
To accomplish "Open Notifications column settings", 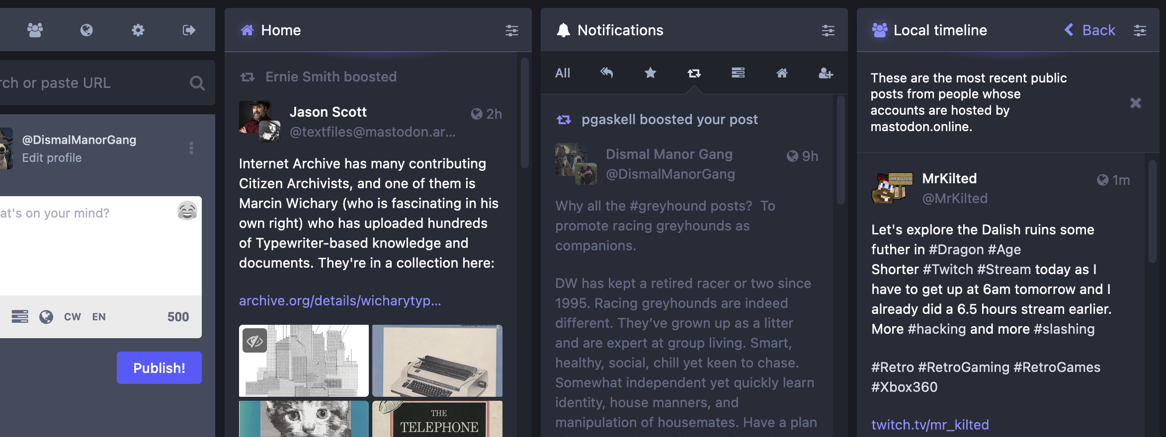I will click(x=828, y=31).
